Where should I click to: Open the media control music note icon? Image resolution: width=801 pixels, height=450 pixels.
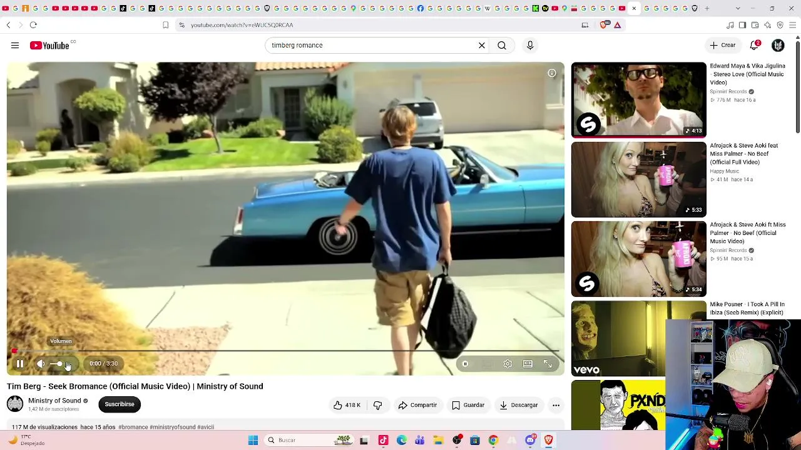pos(730,25)
